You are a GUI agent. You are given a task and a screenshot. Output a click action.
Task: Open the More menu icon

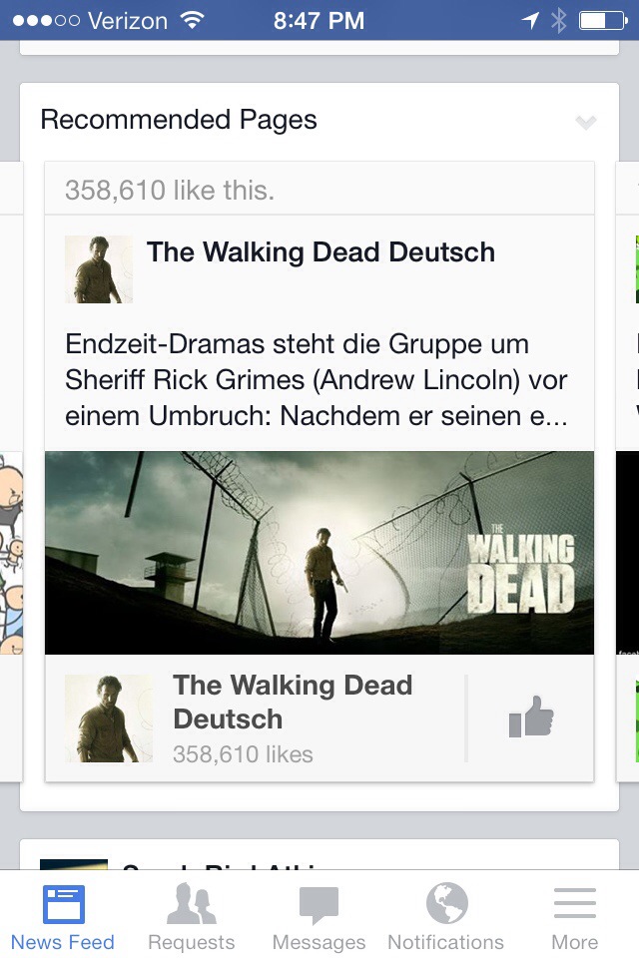[575, 903]
